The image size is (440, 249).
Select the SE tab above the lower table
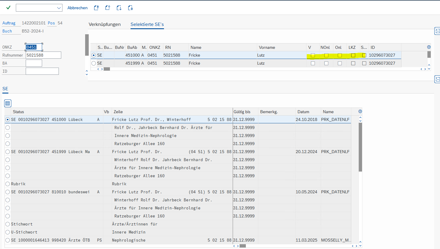pyautogui.click(x=5, y=89)
